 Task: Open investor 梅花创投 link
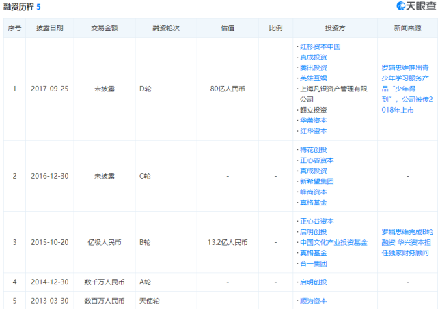pyautogui.click(x=314, y=150)
